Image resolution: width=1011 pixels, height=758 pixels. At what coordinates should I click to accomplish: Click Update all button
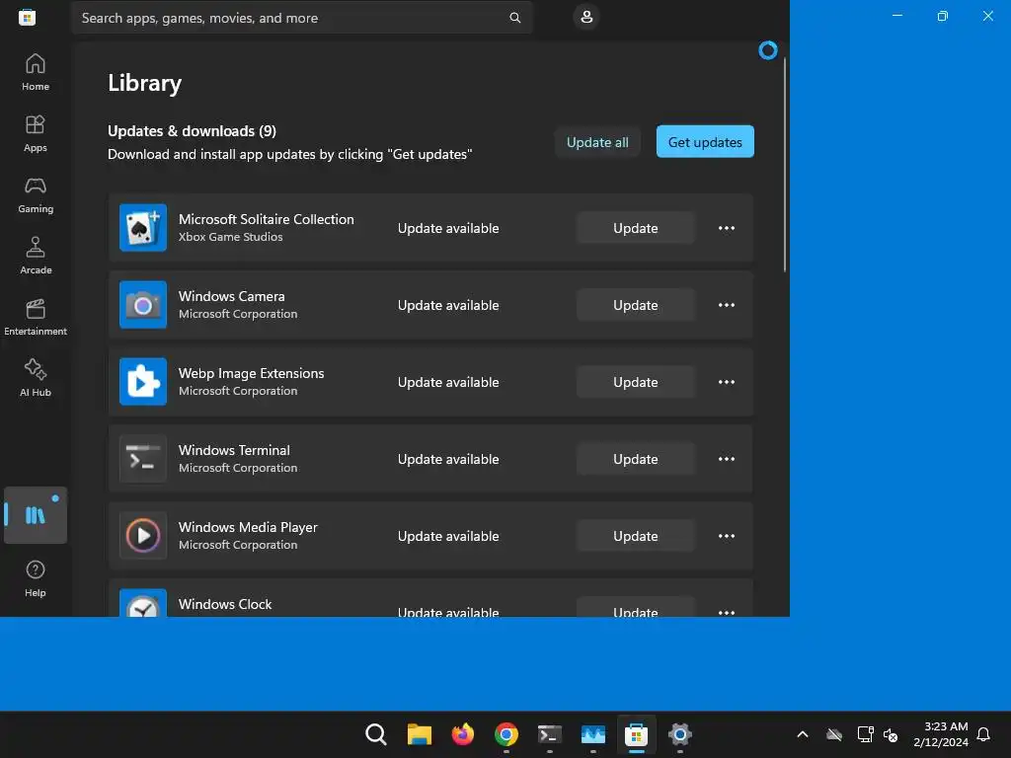pyautogui.click(x=597, y=142)
